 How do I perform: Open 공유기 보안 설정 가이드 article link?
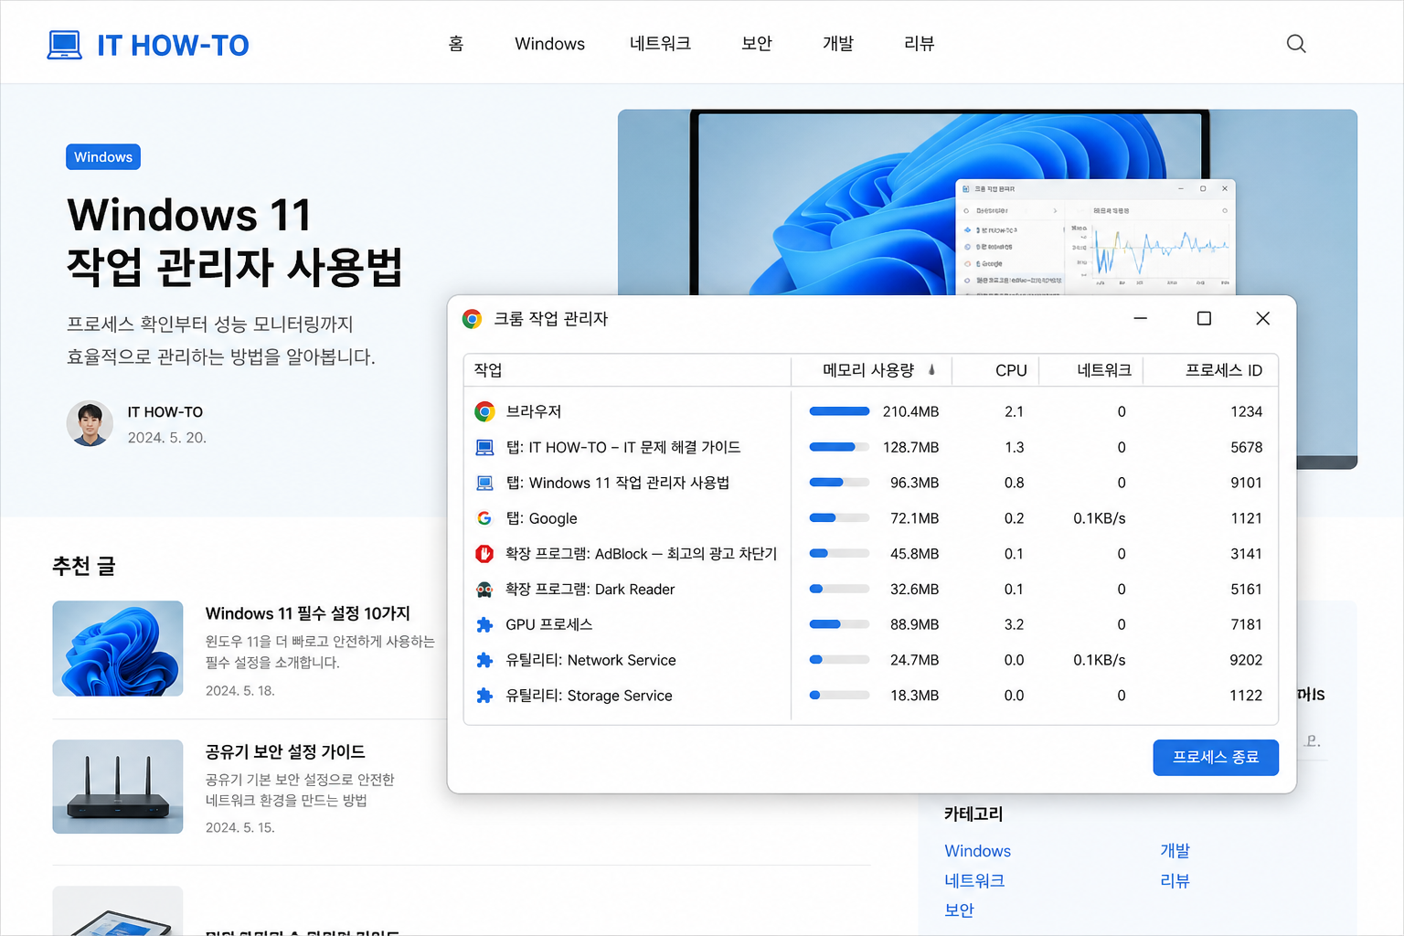click(285, 751)
